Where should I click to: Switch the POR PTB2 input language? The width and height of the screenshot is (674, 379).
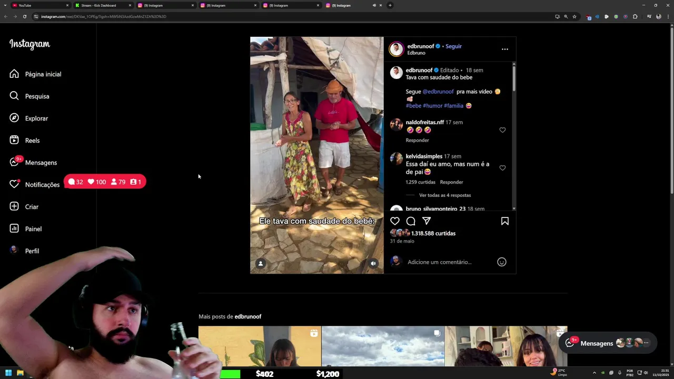point(630,373)
